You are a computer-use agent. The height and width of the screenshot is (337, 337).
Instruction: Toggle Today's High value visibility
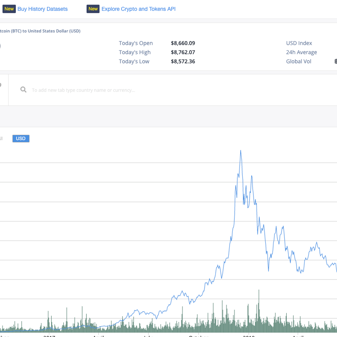(183, 52)
